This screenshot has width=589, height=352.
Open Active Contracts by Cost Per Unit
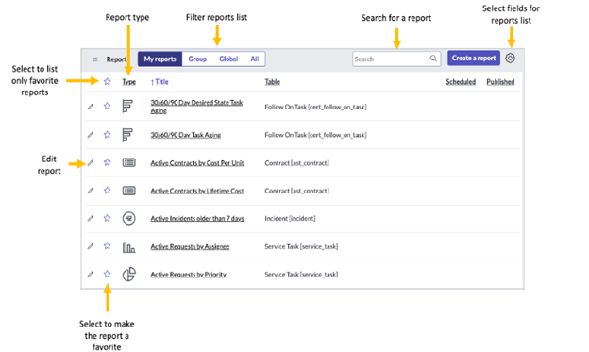197,163
